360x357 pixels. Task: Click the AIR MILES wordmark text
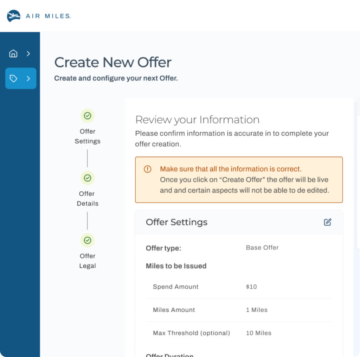click(48, 16)
